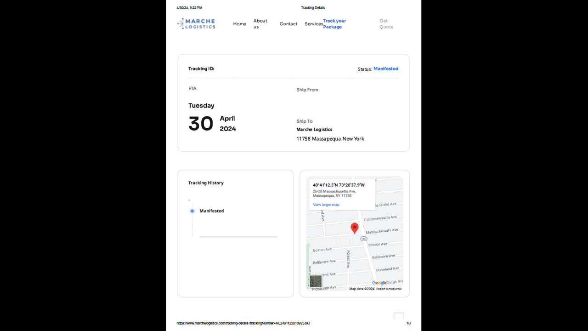Viewport: 588px width, 331px height.
Task: Click the Ship From label
Action: click(307, 90)
